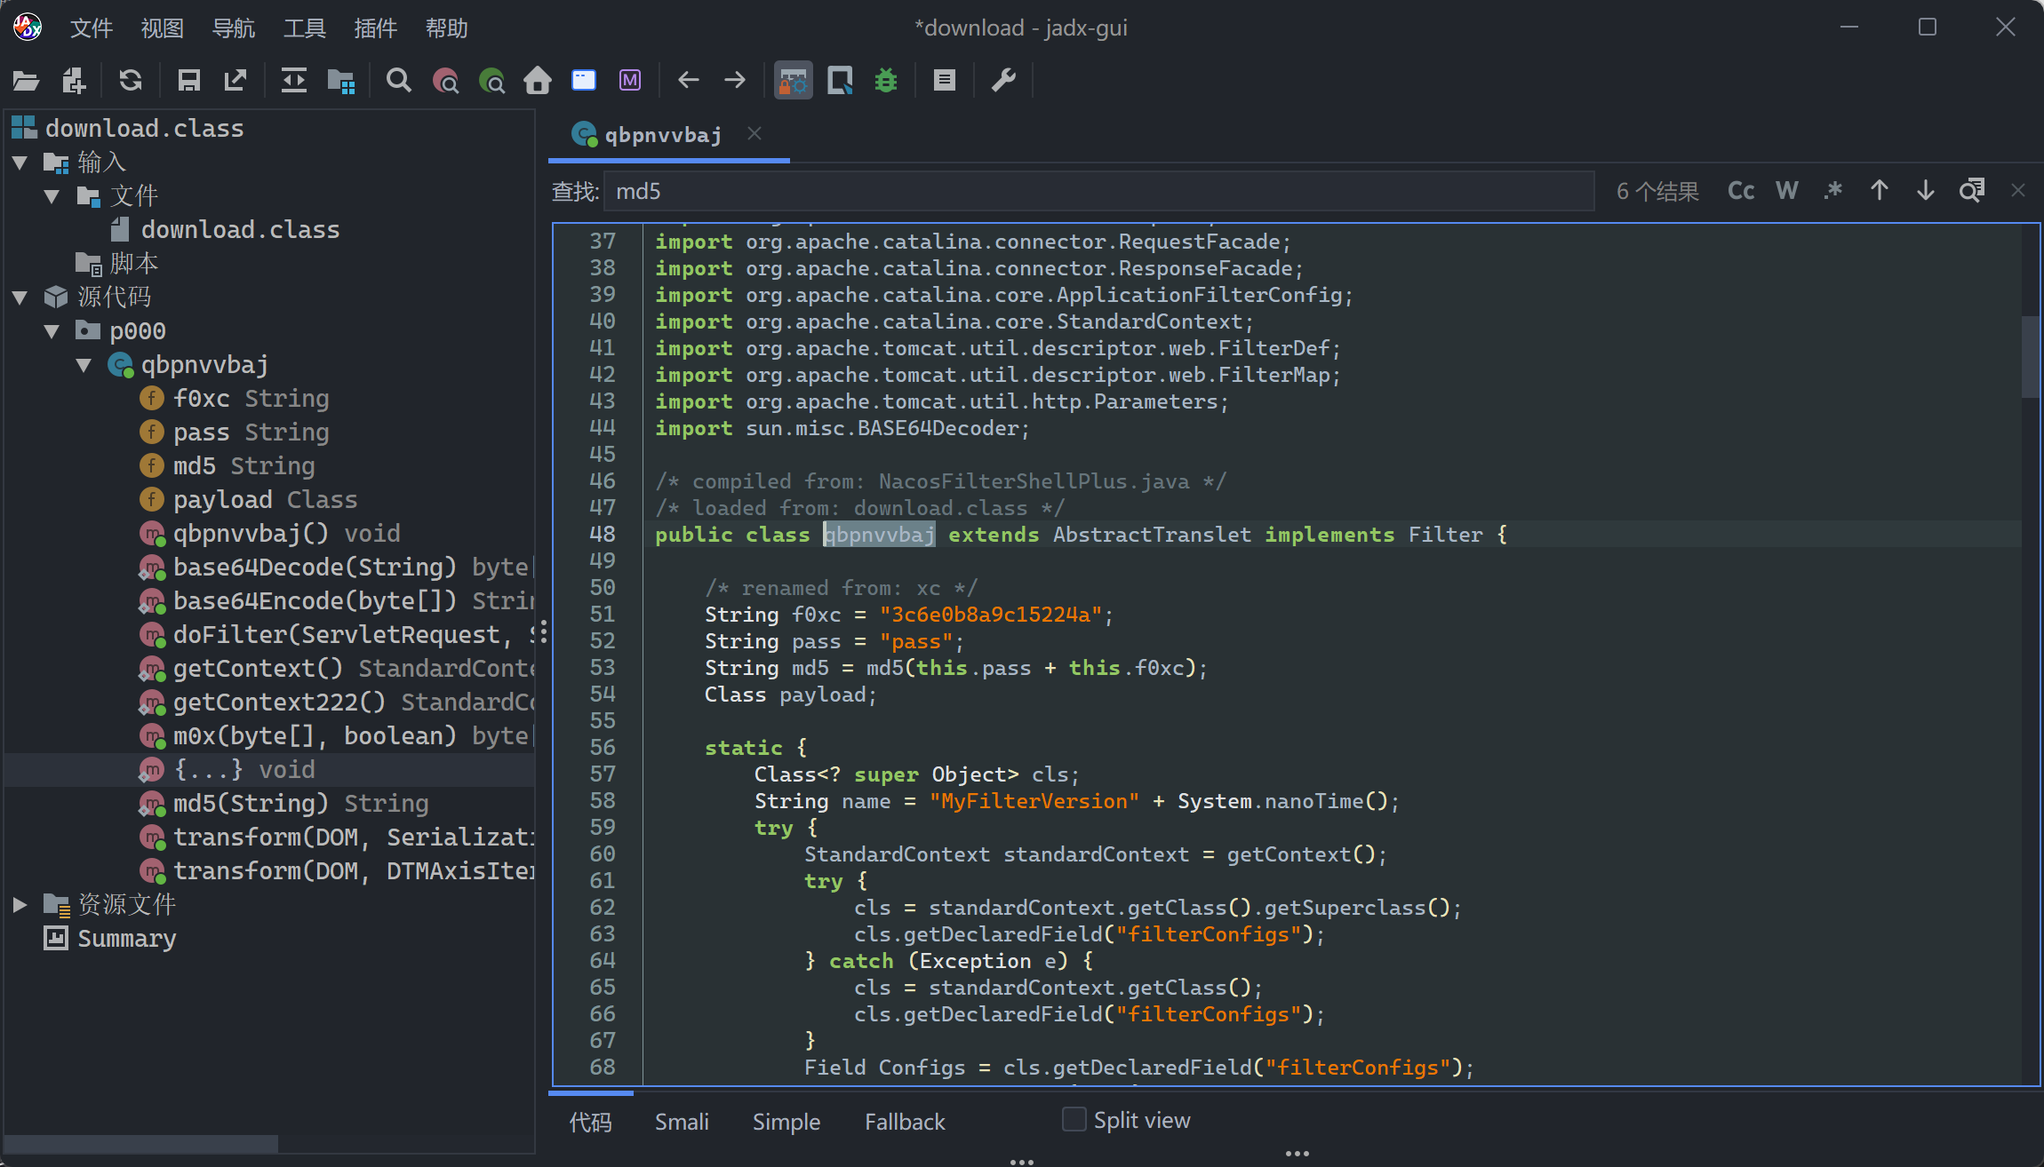Toggle regex search option

click(x=1832, y=191)
